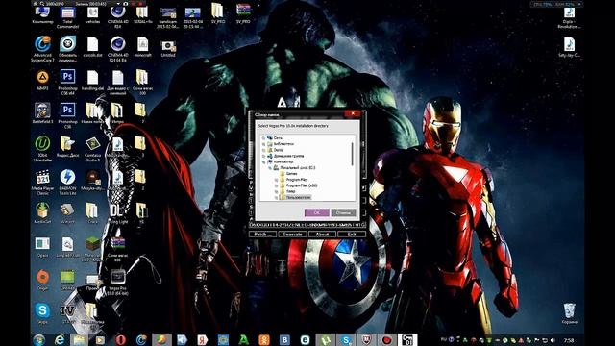Open Windows Explorer from the taskbar
615x346 pixels.
point(80,339)
